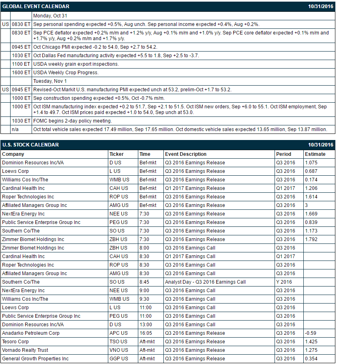
Task: Click the Event Description column header
Action: pyautogui.click(x=186, y=154)
